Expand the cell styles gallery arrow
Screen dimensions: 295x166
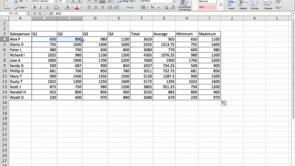point(221,5)
